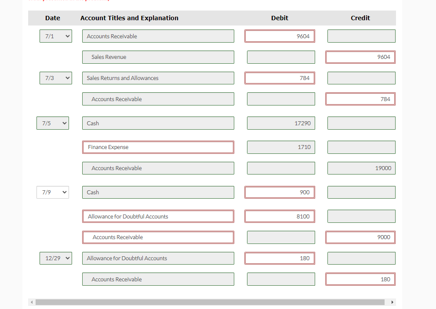
Task: Click the Sales Returns and Allowances field
Action: point(158,78)
